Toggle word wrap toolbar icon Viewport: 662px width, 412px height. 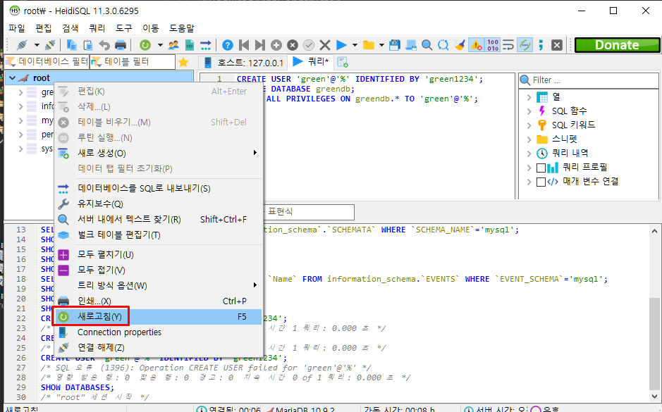pyautogui.click(x=508, y=44)
